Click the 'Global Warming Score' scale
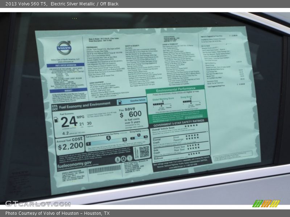290x217 pixels. pyautogui.click(x=162, y=104)
